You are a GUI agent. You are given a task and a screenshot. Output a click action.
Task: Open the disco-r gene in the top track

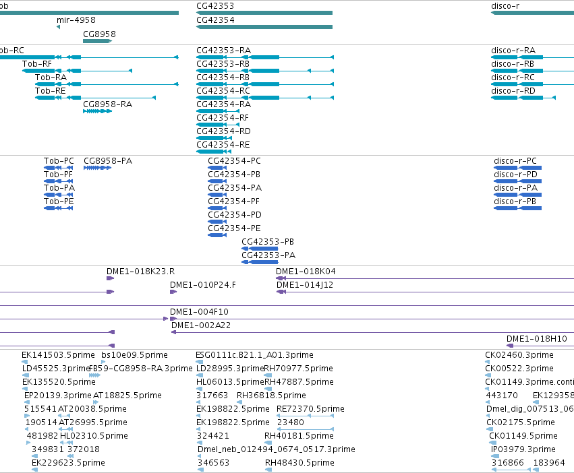coord(532,13)
